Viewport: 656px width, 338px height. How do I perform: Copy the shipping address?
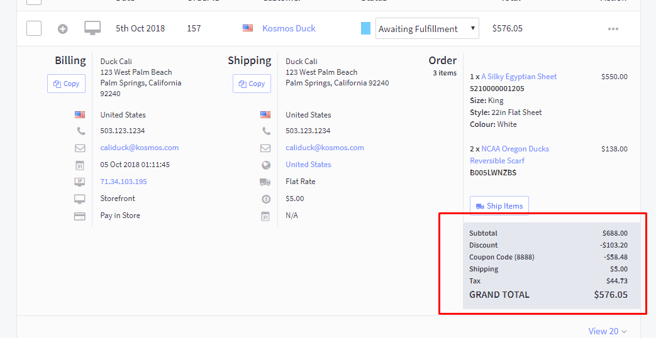point(252,84)
